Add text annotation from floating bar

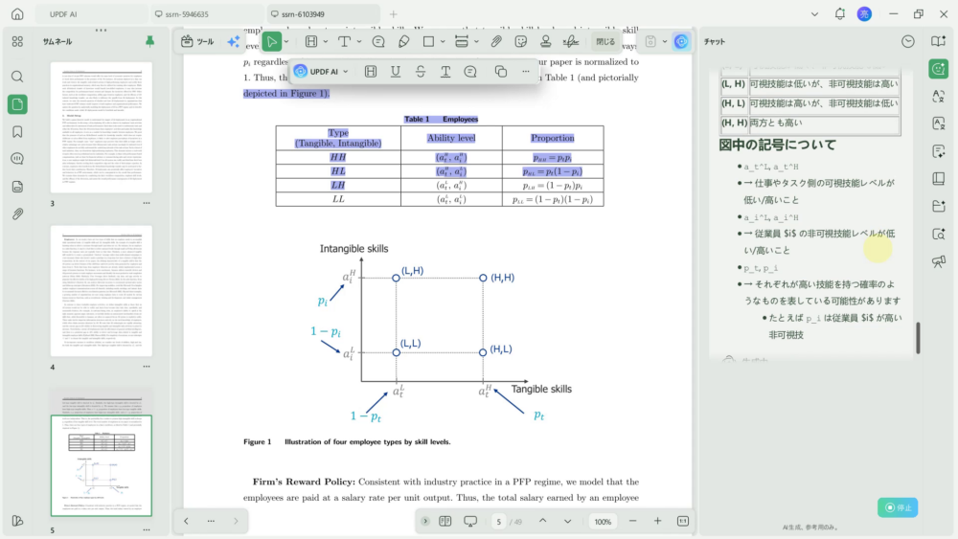(445, 72)
